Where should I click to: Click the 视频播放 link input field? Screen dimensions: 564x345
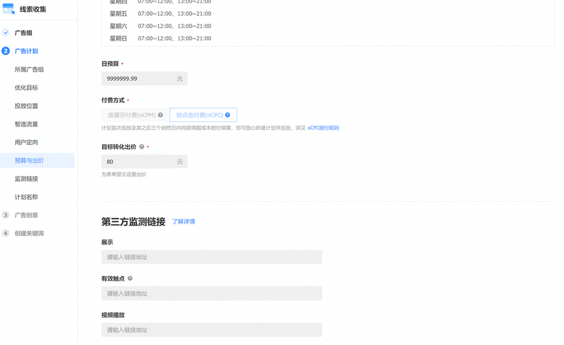[x=211, y=330]
